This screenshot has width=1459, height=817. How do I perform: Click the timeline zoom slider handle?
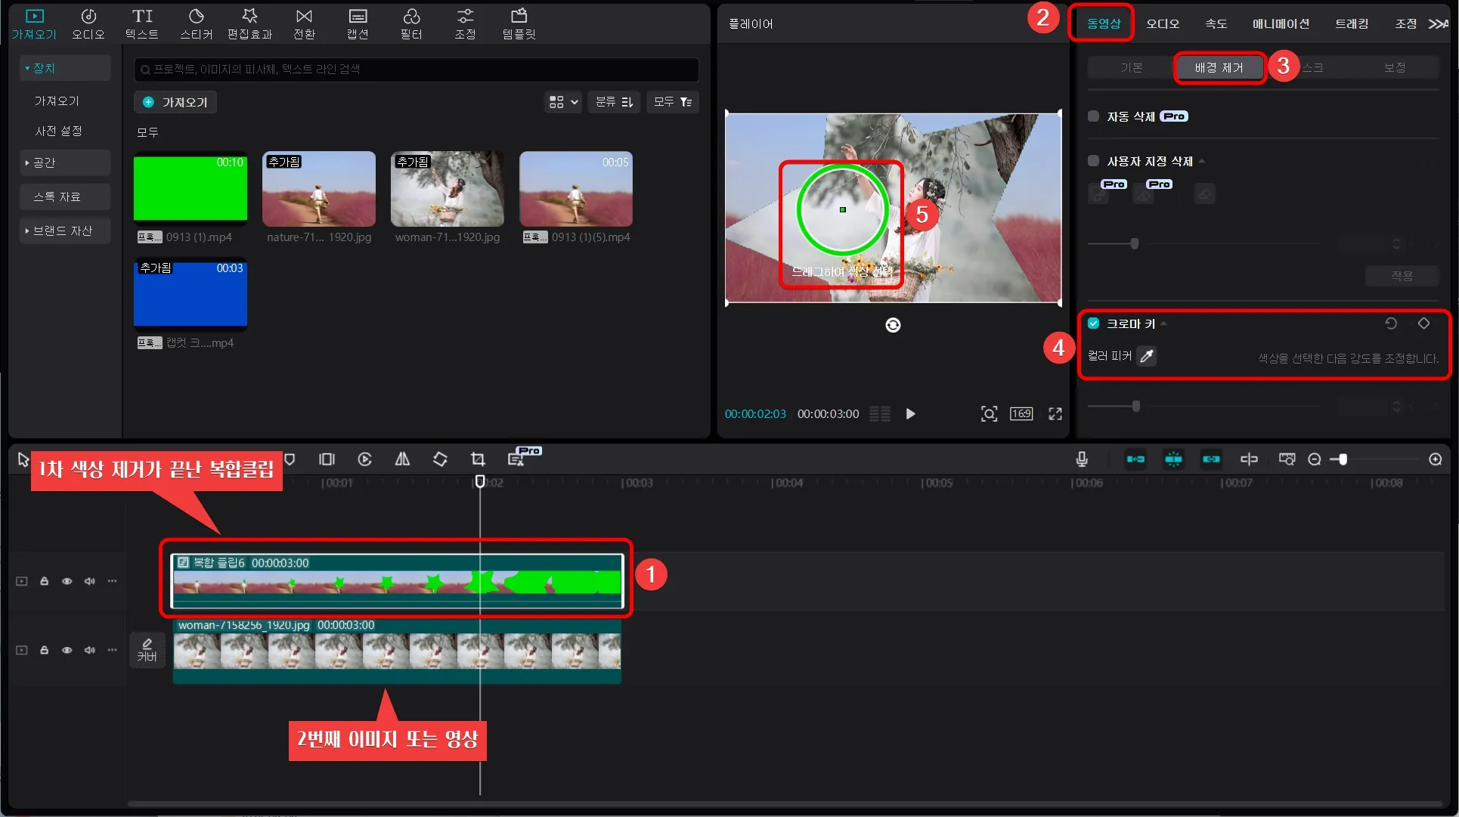pyautogui.click(x=1343, y=460)
